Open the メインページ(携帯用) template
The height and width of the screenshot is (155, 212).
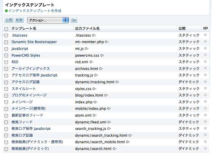pyautogui.click(x=28, y=109)
